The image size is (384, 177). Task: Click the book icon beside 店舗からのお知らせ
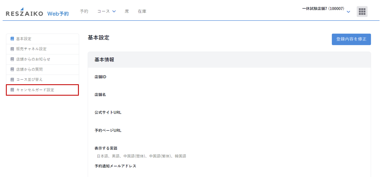click(x=12, y=59)
